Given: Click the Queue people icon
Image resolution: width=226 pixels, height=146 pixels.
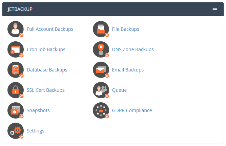Looking at the screenshot, I should tap(101, 90).
